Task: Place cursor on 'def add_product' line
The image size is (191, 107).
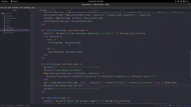Action: (56, 98)
